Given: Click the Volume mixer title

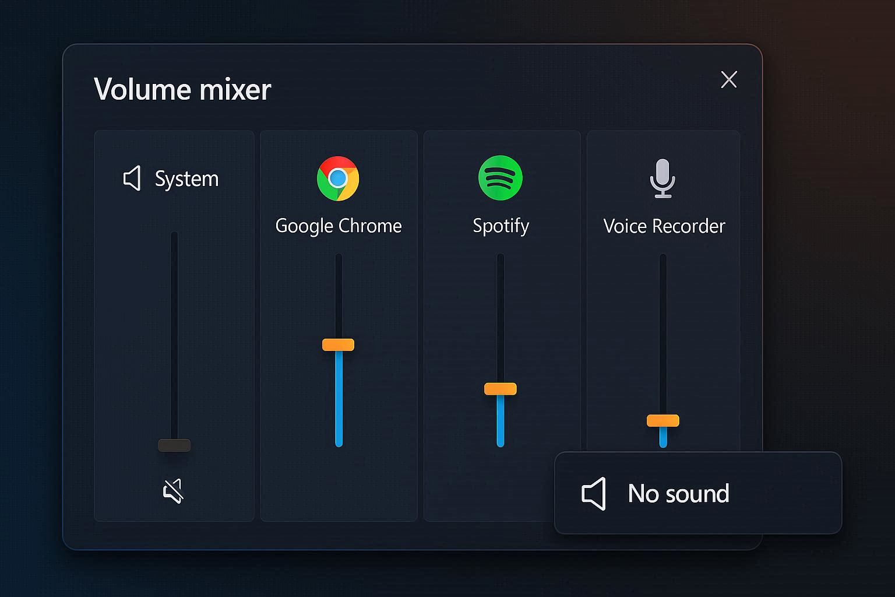Looking at the screenshot, I should pos(182,90).
